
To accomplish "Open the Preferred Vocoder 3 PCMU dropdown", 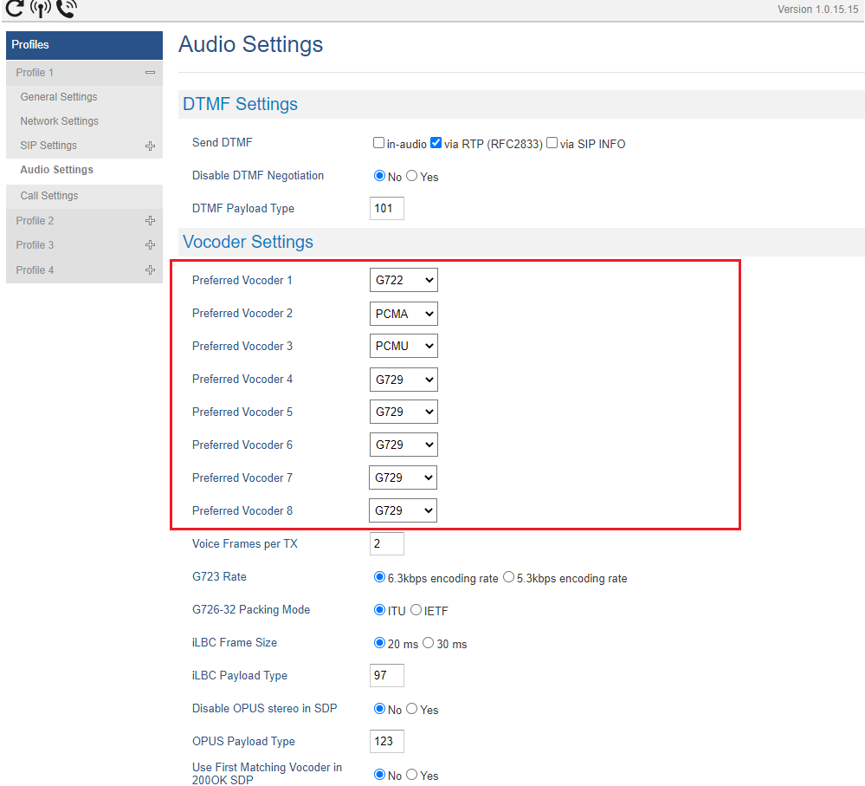I will point(403,347).
